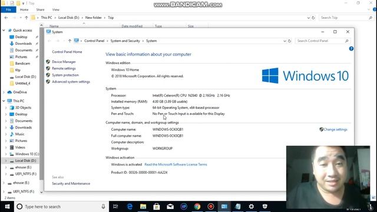Viewport: 377px width, 212px height.
Task: Click the taskbar microphone icon
Action: coord(103,207)
